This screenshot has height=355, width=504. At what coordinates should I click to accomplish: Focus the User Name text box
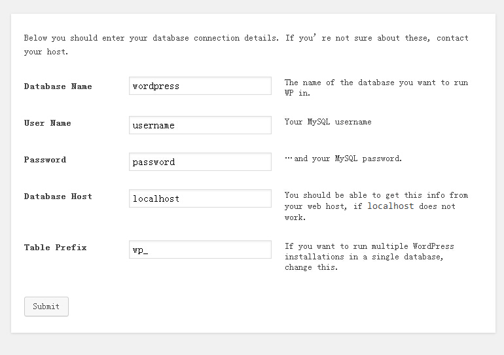200,125
